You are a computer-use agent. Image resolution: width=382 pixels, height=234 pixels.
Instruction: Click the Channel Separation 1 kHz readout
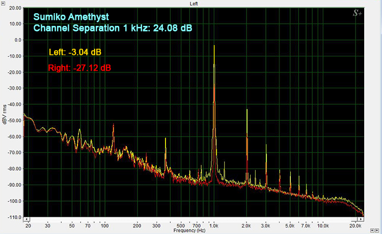[x=113, y=28]
